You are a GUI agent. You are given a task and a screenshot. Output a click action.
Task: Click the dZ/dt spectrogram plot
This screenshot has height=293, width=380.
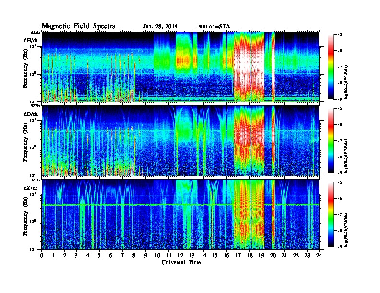[180, 214]
